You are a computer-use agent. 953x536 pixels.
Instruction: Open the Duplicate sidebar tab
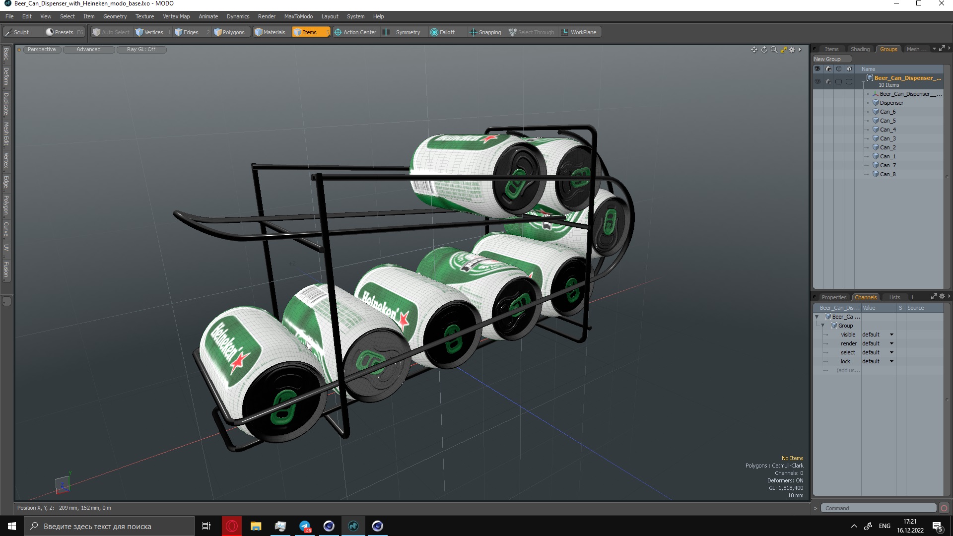pos(6,104)
